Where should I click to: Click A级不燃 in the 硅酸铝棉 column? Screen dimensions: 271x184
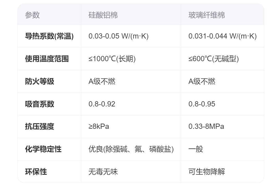[x=102, y=81]
